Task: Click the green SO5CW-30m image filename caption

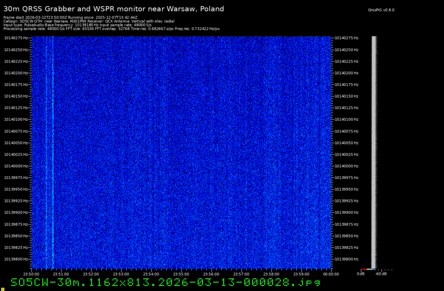Action: point(165,282)
